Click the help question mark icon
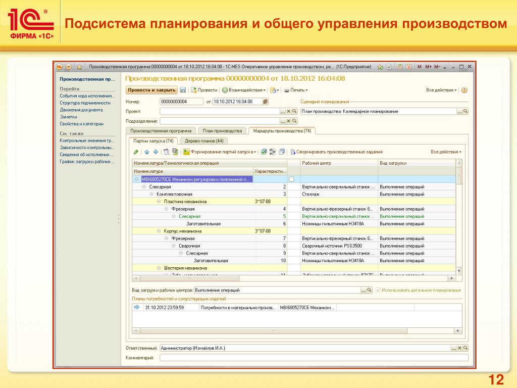The image size is (517, 388). pos(464,90)
